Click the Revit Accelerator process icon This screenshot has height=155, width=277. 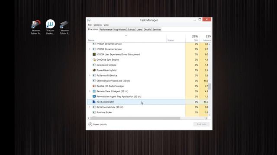pyautogui.click(x=94, y=102)
